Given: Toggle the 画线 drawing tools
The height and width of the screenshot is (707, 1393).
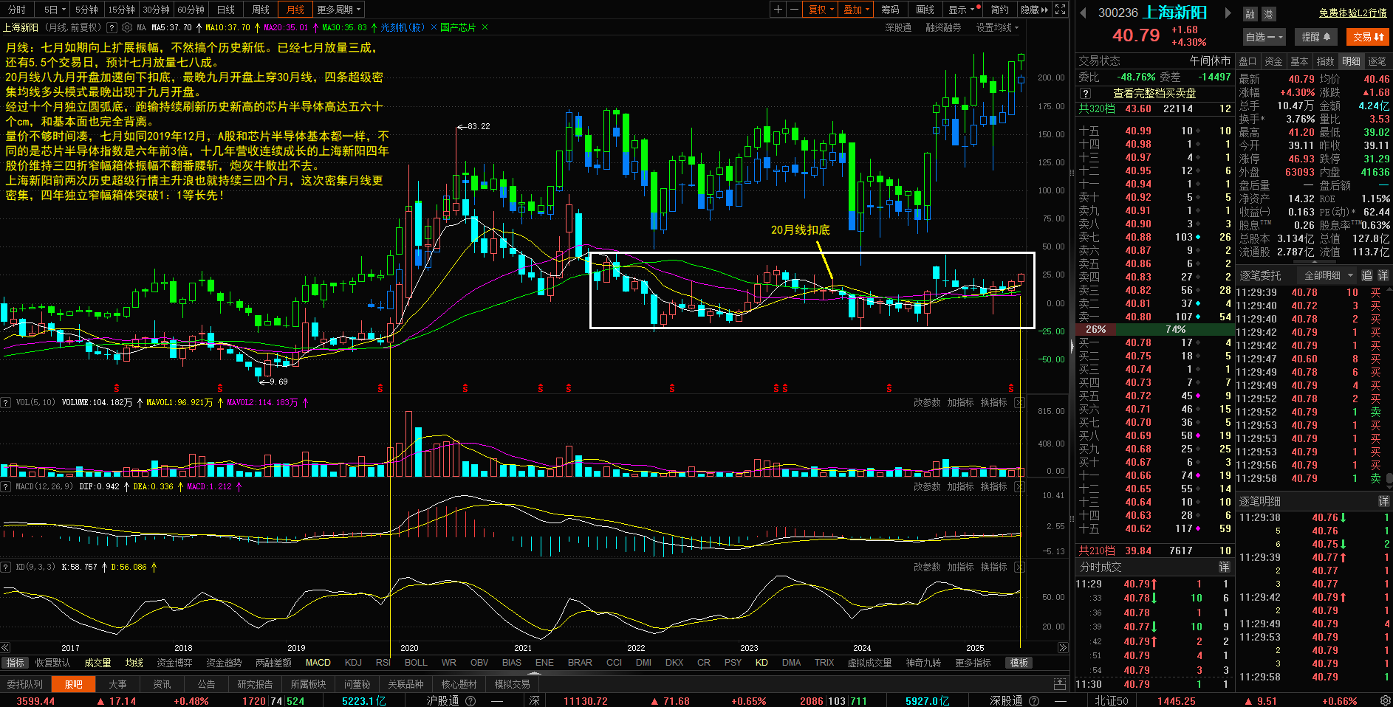Looking at the screenshot, I should pyautogui.click(x=925, y=10).
